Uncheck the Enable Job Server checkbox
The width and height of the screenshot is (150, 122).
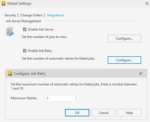coord(25,29)
